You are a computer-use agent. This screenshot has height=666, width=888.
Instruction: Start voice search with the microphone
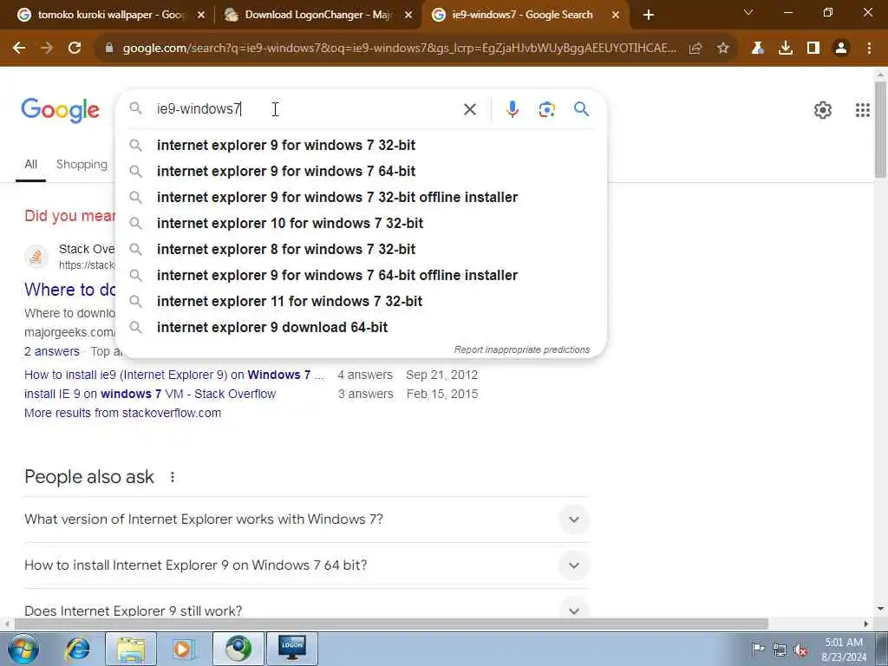512,109
